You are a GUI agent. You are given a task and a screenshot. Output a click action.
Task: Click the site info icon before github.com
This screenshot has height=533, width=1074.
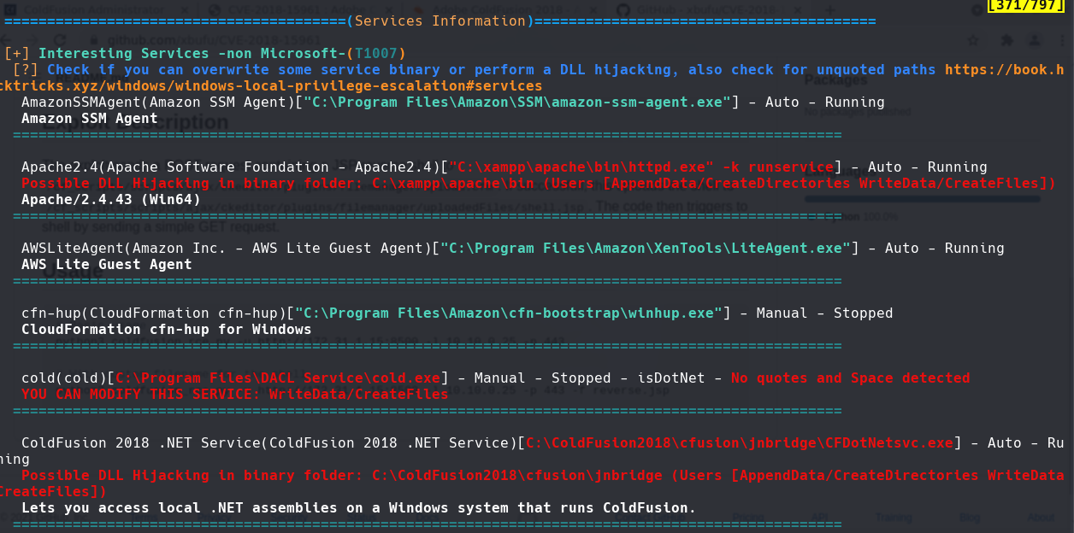[x=95, y=39]
